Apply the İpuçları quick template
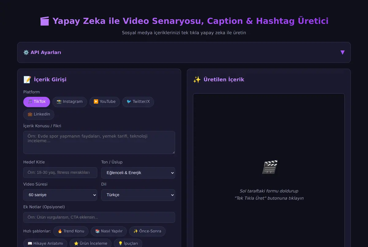368x247 pixels. point(128,243)
